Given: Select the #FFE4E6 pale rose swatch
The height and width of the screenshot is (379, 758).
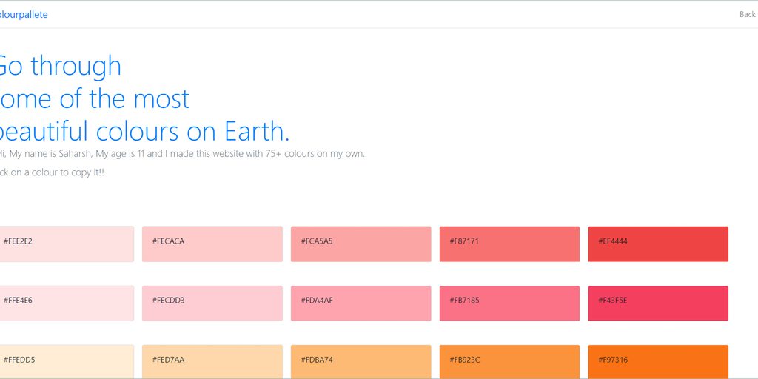Looking at the screenshot, I should [x=67, y=303].
